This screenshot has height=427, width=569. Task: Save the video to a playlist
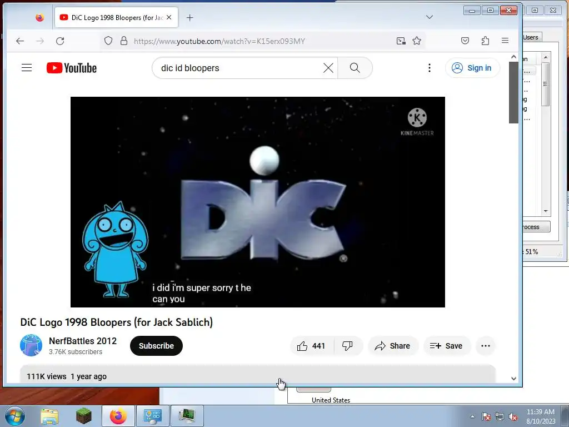click(x=446, y=346)
